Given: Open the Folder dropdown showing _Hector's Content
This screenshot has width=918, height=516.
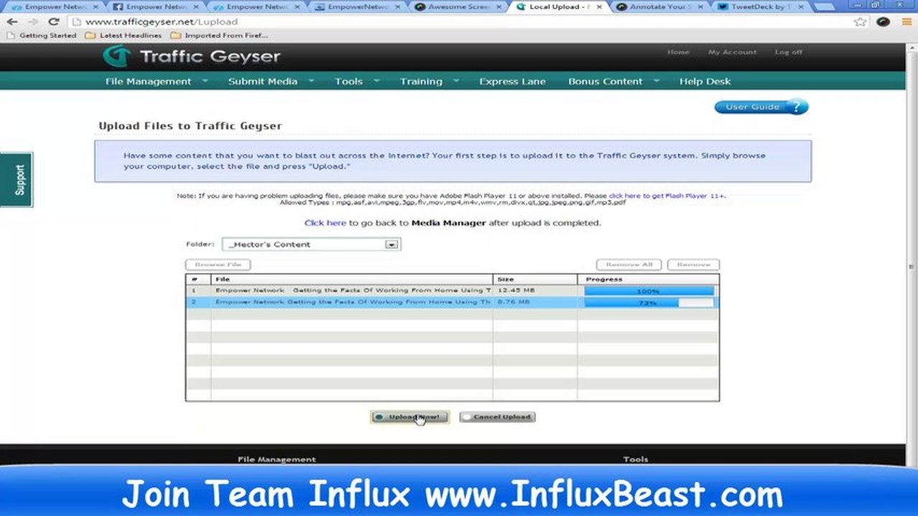Looking at the screenshot, I should pyautogui.click(x=311, y=244).
